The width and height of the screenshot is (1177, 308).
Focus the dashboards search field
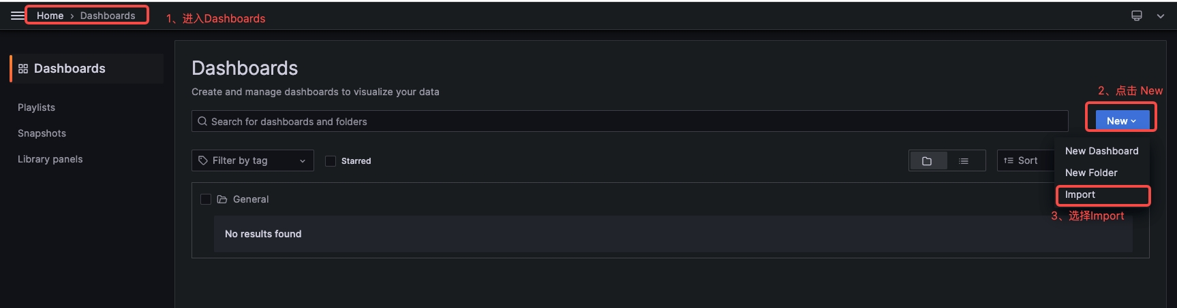630,121
